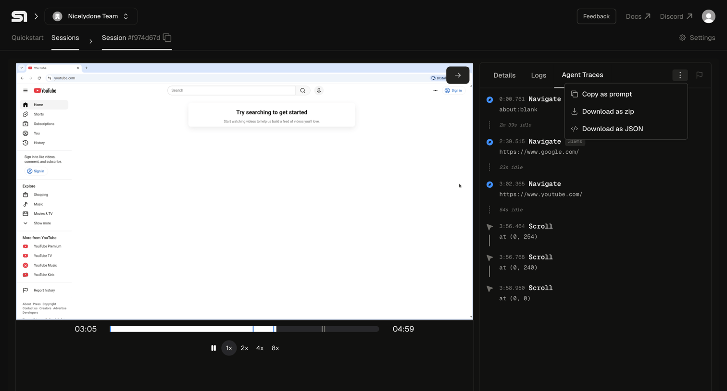Open Music under Explore
The width and height of the screenshot is (727, 391).
pyautogui.click(x=44, y=204)
